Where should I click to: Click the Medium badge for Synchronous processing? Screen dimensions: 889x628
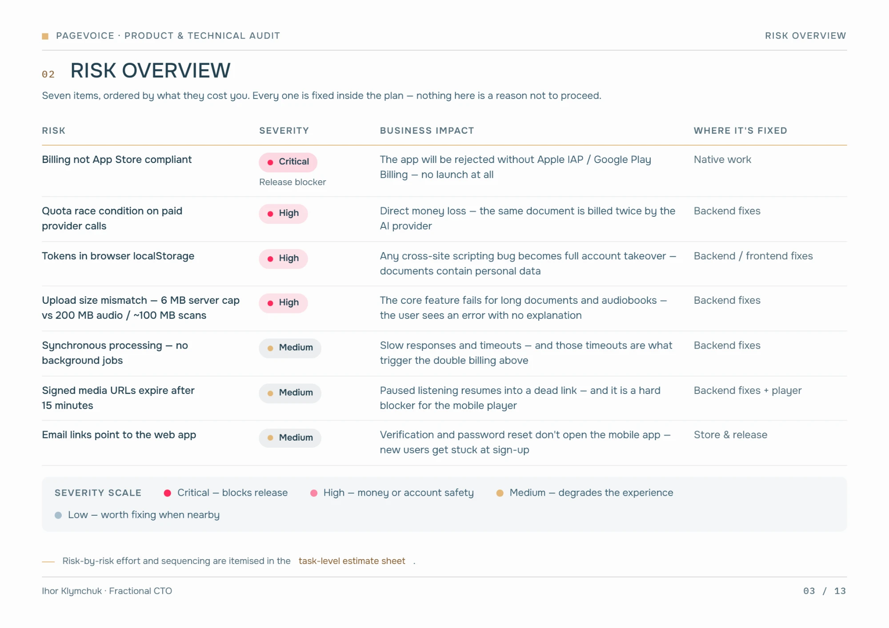(x=290, y=348)
